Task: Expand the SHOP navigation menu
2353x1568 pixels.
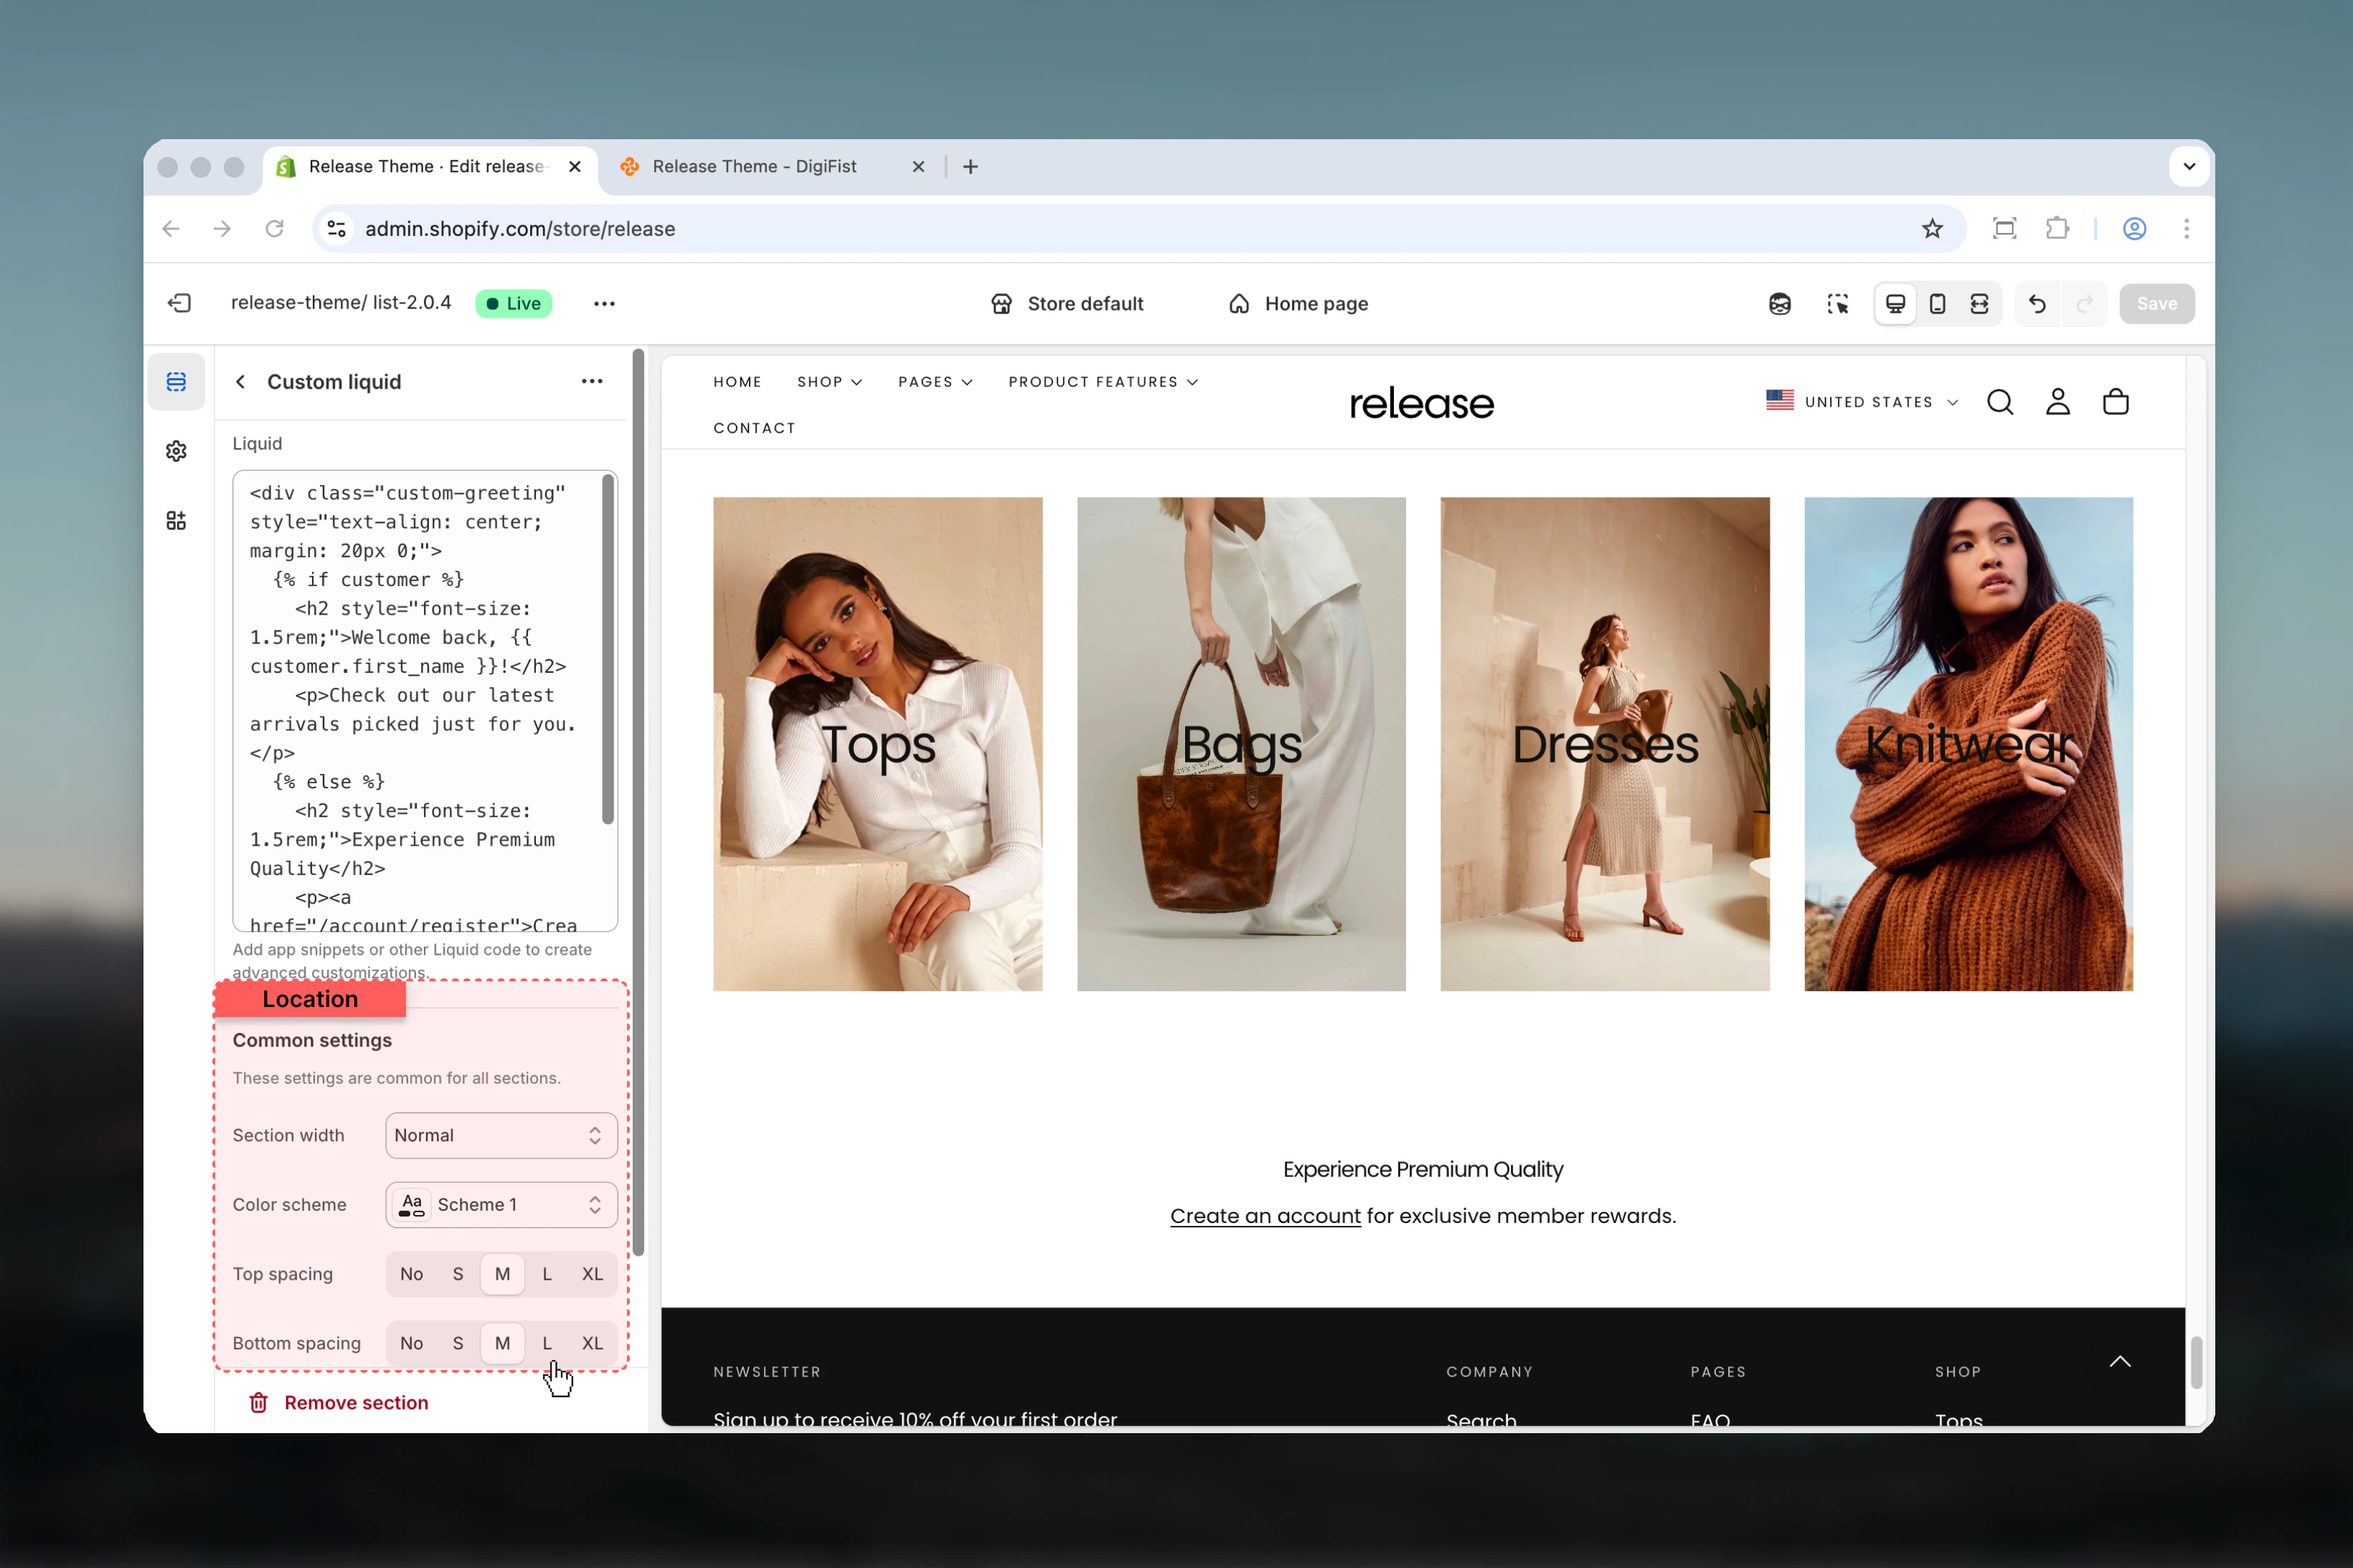Action: coord(829,382)
